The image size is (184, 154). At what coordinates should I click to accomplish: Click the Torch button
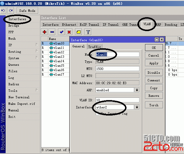point(154,105)
